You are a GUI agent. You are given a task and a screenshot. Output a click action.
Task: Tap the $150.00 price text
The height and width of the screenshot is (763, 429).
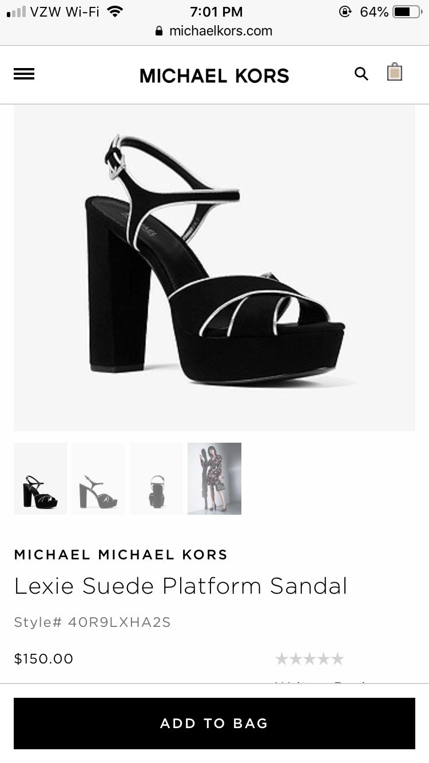click(43, 659)
